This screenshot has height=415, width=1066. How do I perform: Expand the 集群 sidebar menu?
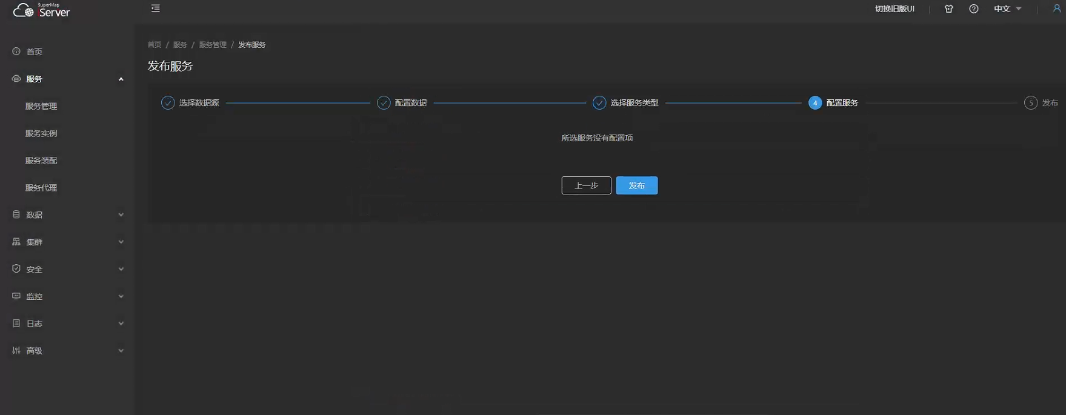[x=67, y=242]
